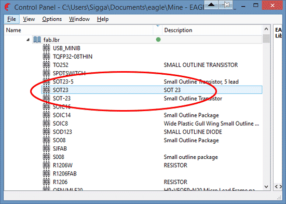
Task: Click the scroll down arrow of the list
Action: point(266,186)
